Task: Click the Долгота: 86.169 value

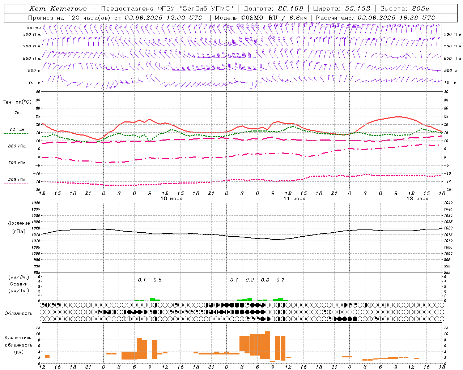Action: [x=273, y=9]
